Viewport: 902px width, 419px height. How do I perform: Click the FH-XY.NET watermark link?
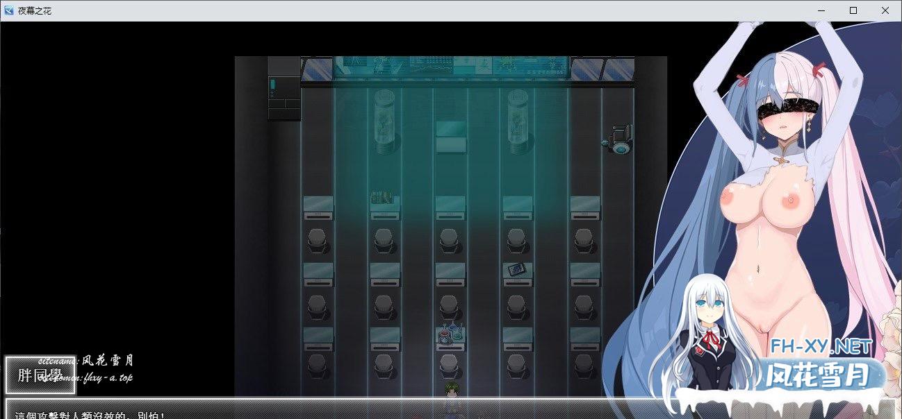[x=820, y=345]
